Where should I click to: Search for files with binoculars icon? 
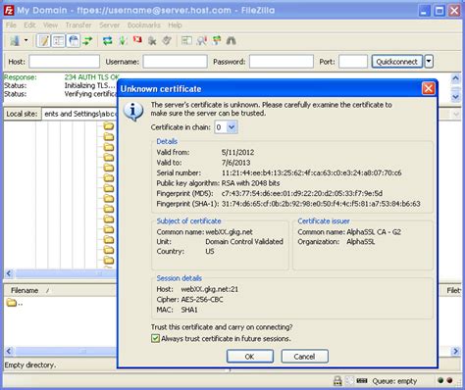click(x=232, y=41)
